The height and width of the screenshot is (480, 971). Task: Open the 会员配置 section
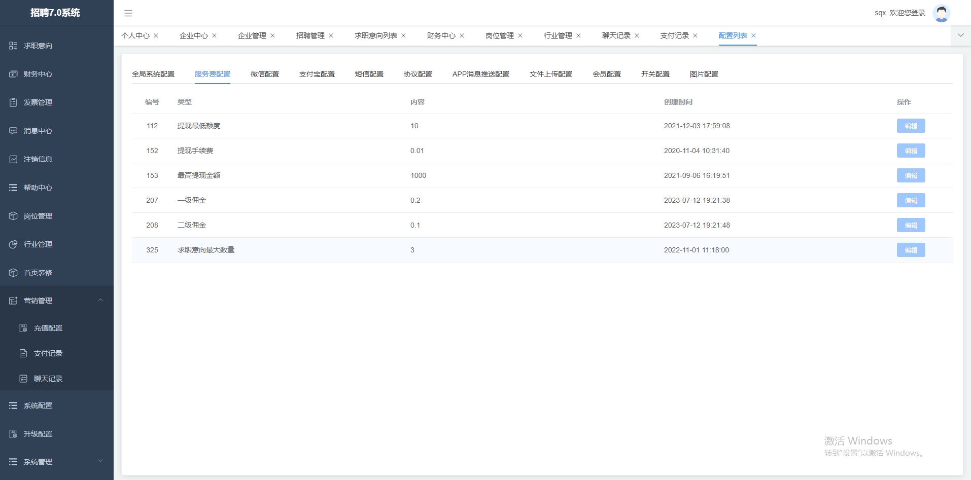tap(607, 74)
